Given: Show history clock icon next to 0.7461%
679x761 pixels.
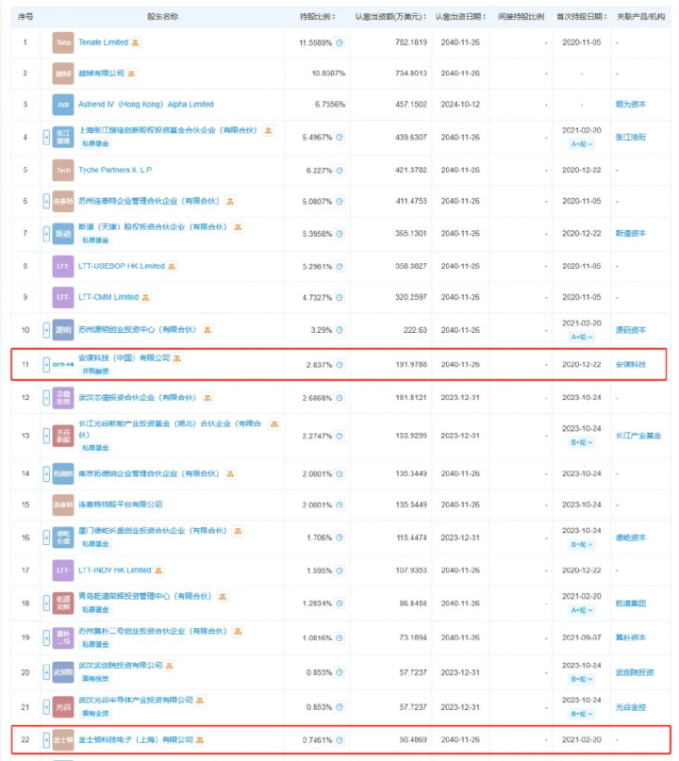Looking at the screenshot, I should 339,740.
